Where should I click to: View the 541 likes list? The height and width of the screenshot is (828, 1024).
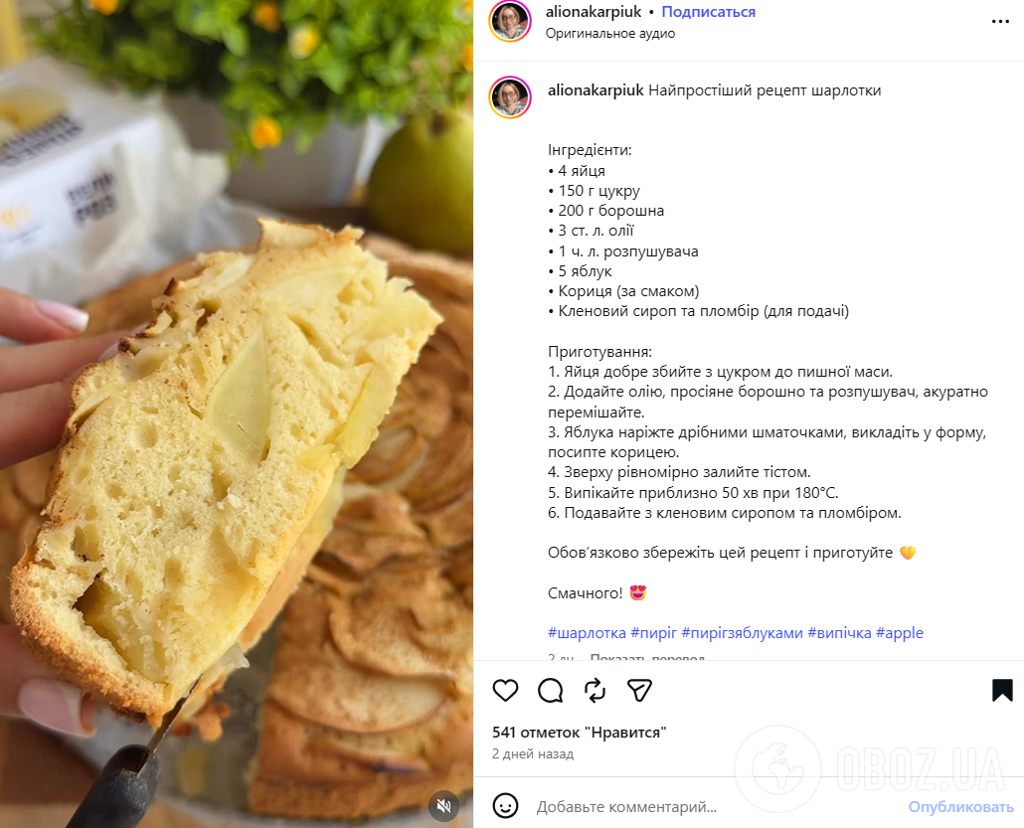coord(580,733)
